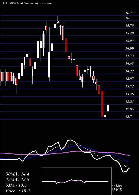This screenshot has width=139, height=195.
Task: Click the 50MA : 14.4 reading
Action: [17, 174]
